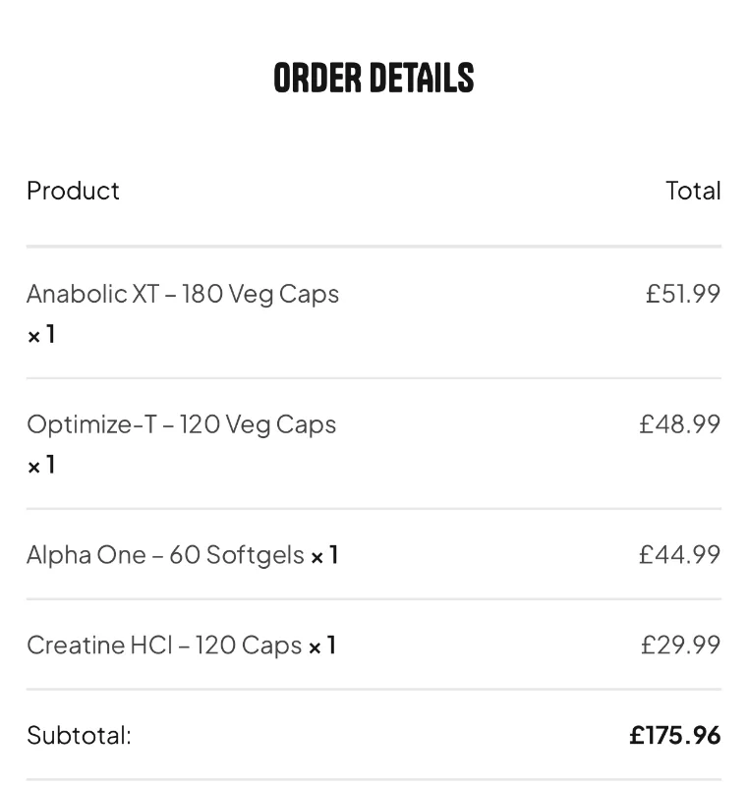748x786 pixels.
Task: Open the Creatine HCl – 120 Caps product link
Action: point(164,646)
